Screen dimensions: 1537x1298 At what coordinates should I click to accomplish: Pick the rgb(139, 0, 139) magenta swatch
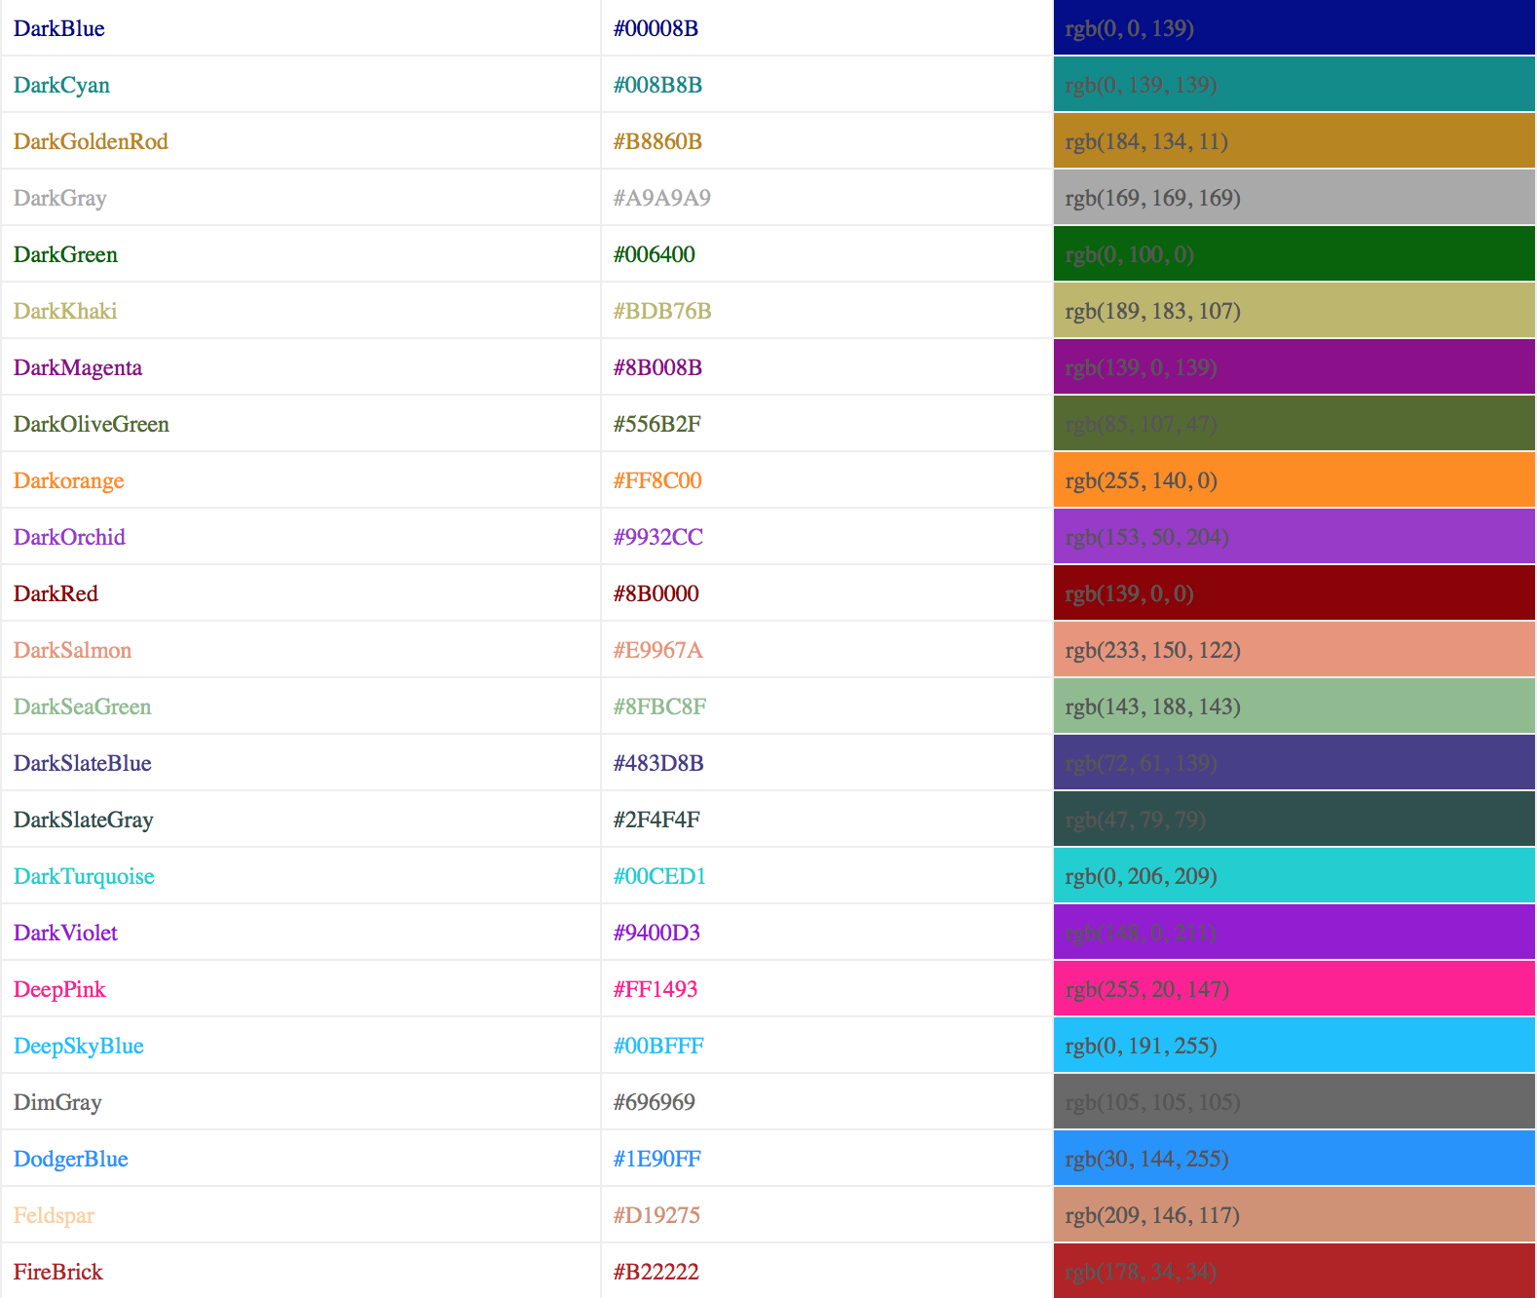(1294, 366)
